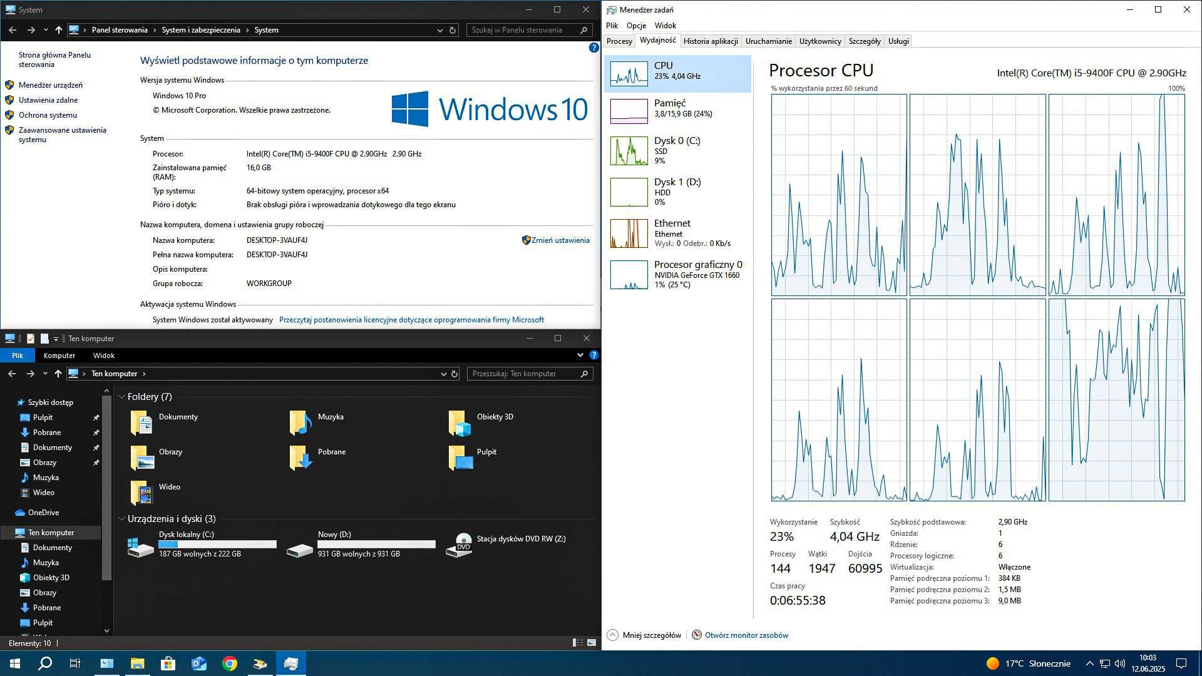The width and height of the screenshot is (1202, 676).
Task: Click Panel sterowania breadcrumb
Action: (120, 30)
